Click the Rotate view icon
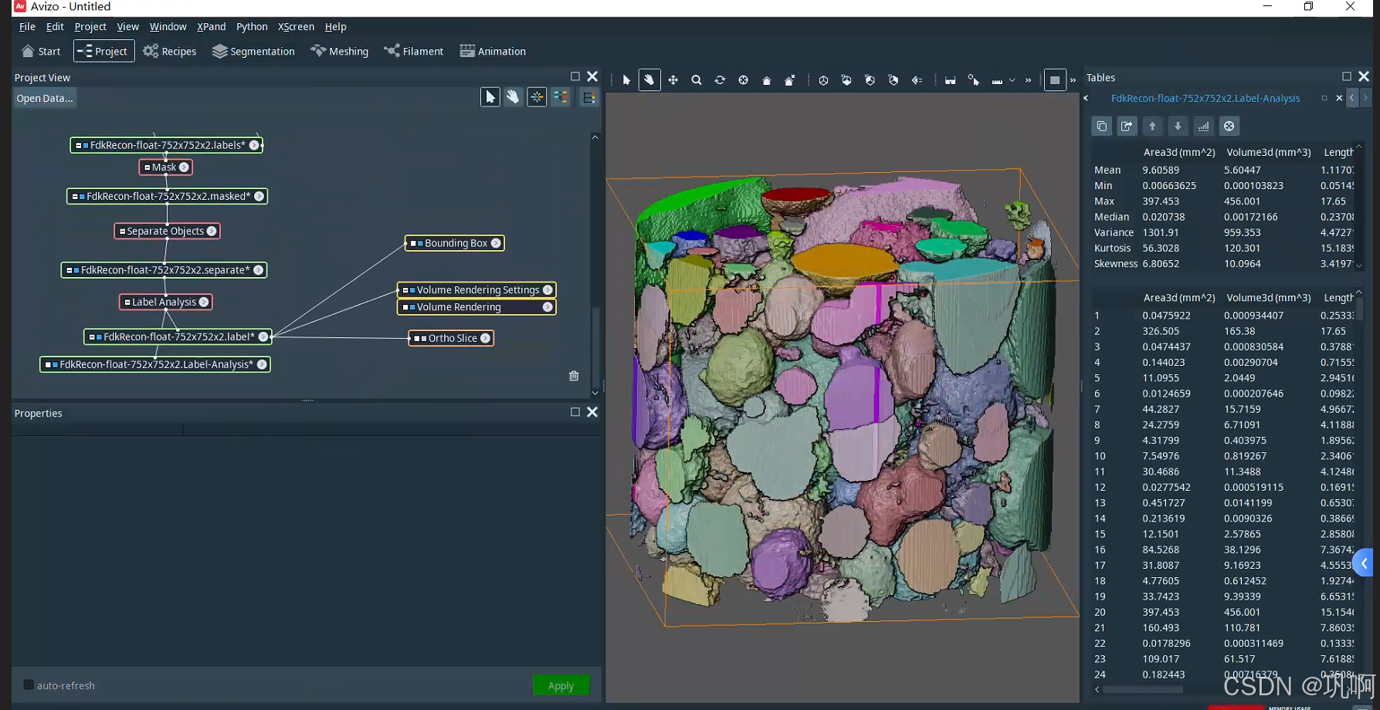Screen dimensions: 1380x710 [720, 80]
